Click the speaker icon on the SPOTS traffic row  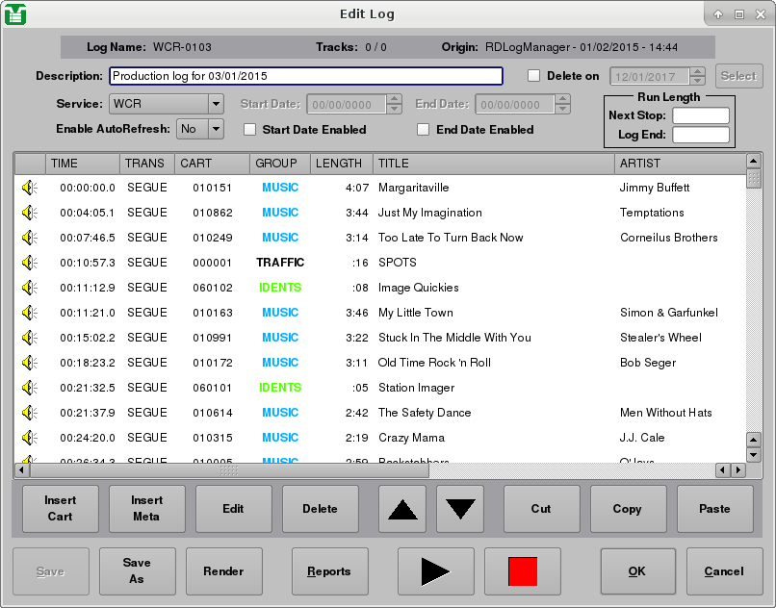click(29, 262)
